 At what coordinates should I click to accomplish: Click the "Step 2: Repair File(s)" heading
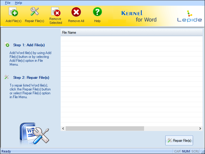point(31,78)
